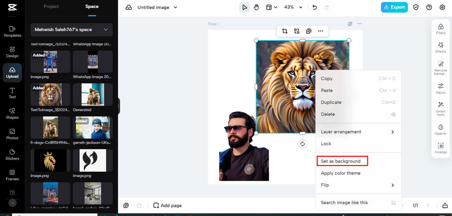Select the golden lion logo thumbnail
Image resolution: width=452 pixels, height=216 pixels.
[x=50, y=160]
